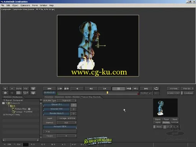This screenshot has width=196, height=147.
Task: Click the About button under the preview
Action: (x=175, y=119)
